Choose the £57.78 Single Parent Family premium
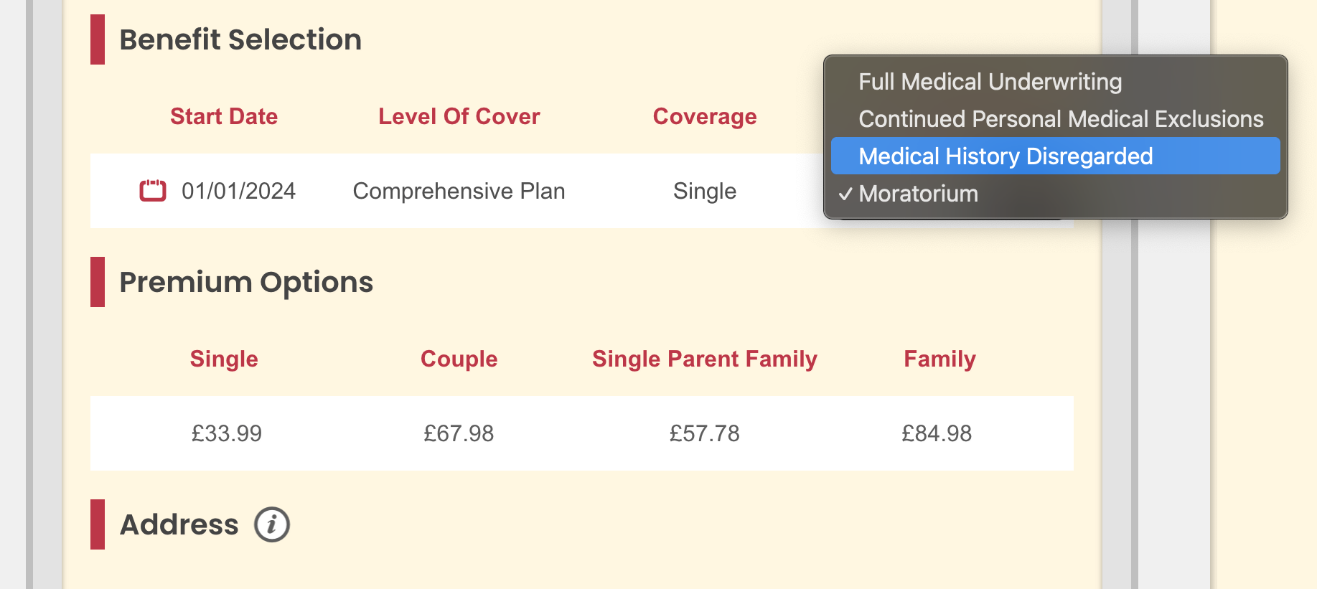This screenshot has height=589, width=1317. point(704,433)
